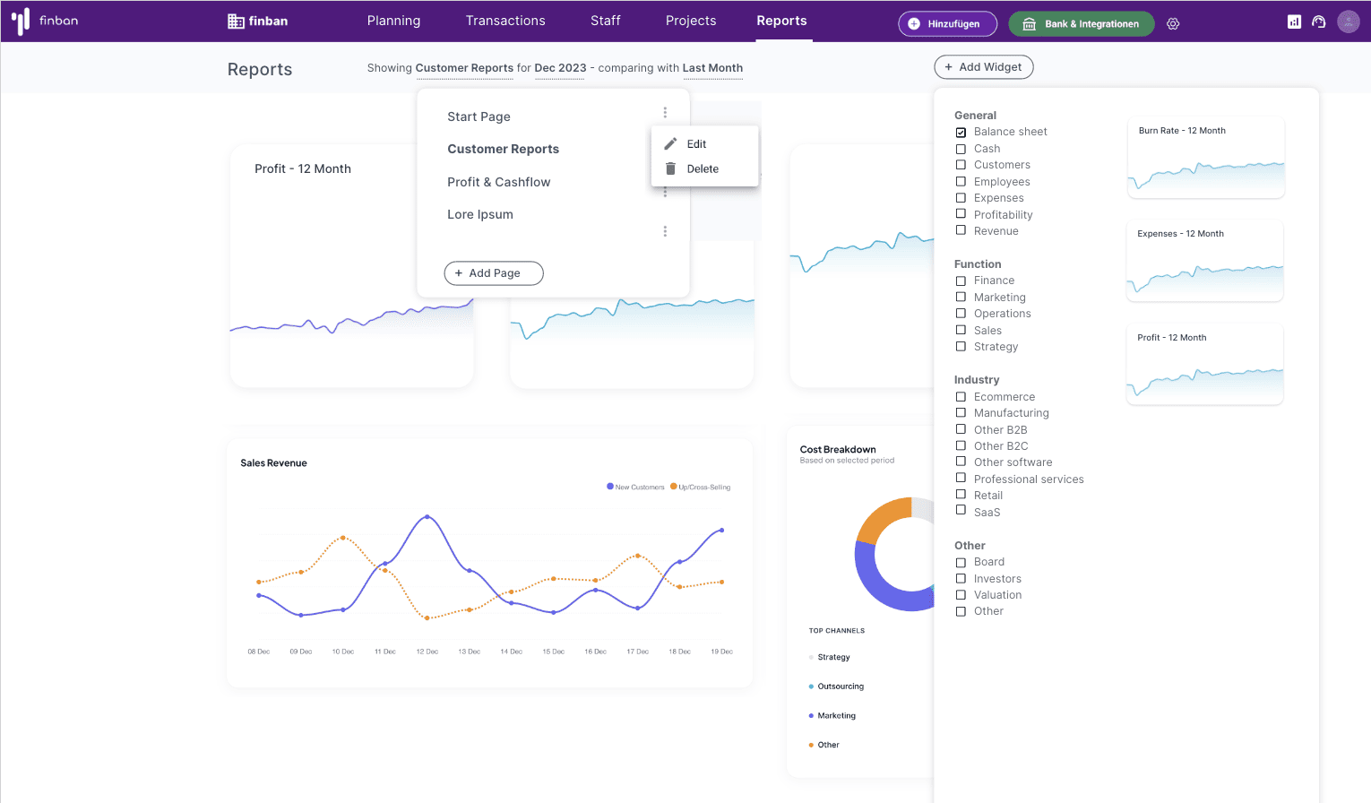Open the Customer Reports page selector dropdown

click(x=464, y=68)
